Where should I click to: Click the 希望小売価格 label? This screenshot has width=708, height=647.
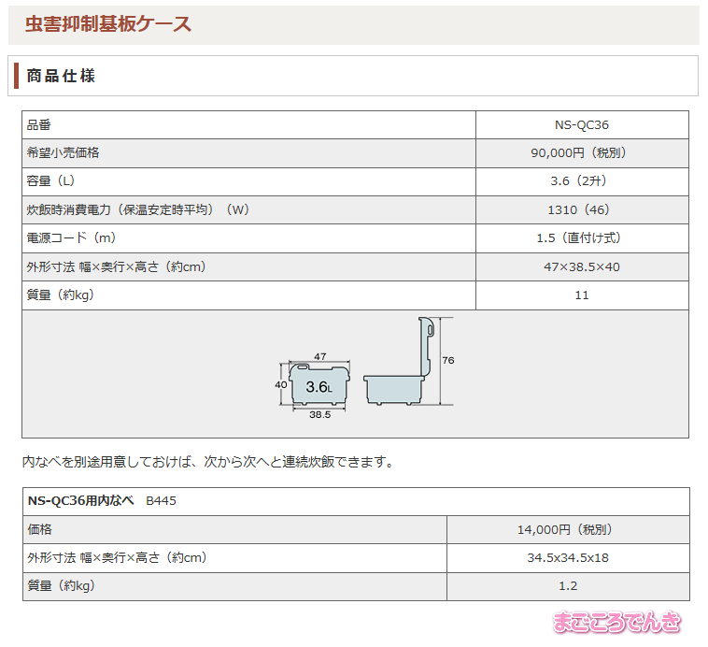[63, 152]
